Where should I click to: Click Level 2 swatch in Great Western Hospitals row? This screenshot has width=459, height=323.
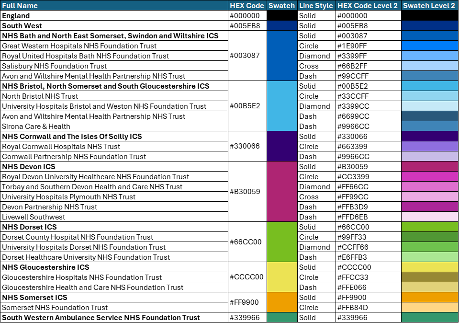point(429,46)
